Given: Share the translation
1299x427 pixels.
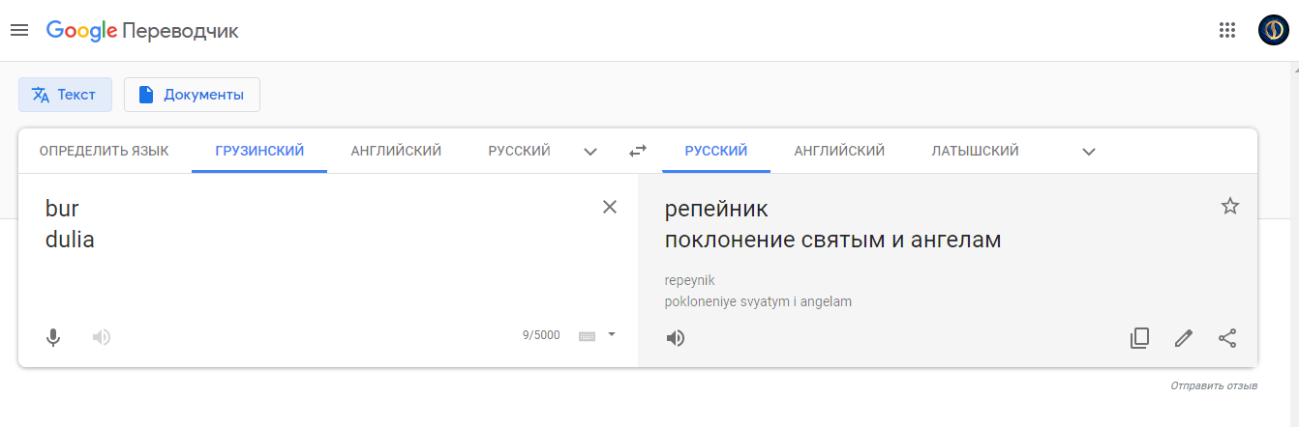Looking at the screenshot, I should (1227, 338).
